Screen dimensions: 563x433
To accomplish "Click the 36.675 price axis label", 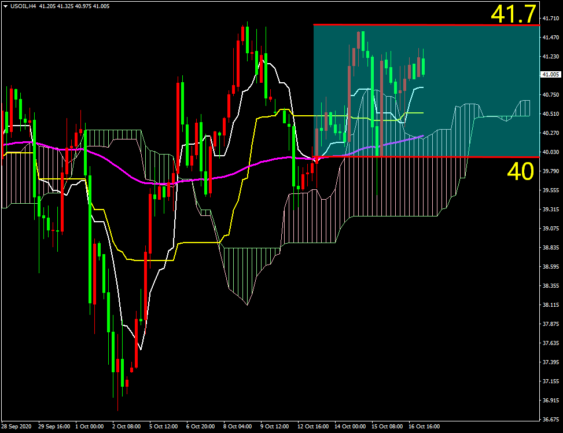I will pyautogui.click(x=551, y=419).
